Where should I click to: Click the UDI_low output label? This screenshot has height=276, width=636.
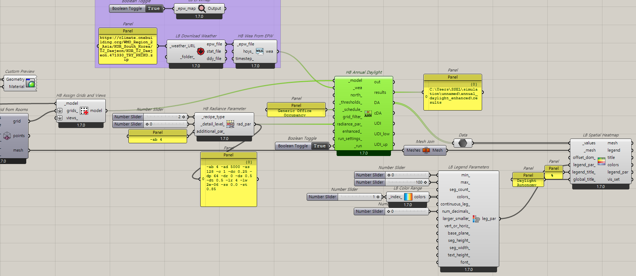(x=382, y=134)
